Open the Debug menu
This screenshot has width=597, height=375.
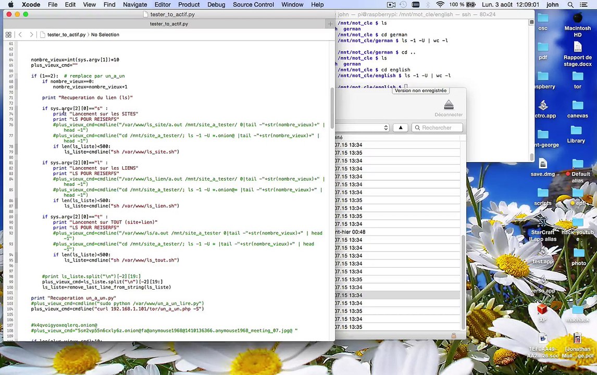coord(216,5)
